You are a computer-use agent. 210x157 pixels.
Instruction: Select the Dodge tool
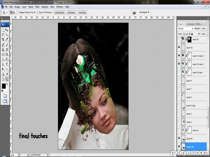(x=7, y=59)
